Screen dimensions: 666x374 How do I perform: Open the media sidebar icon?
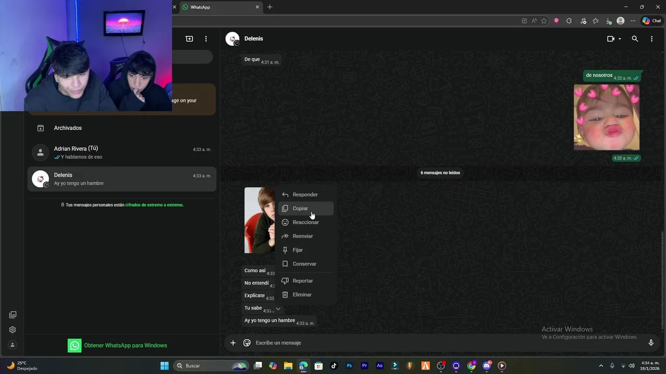[12, 315]
